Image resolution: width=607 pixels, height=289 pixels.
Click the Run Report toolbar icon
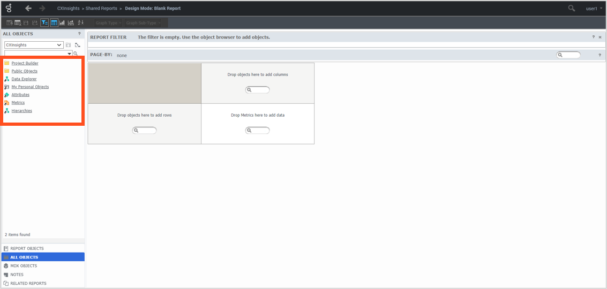tap(9, 23)
